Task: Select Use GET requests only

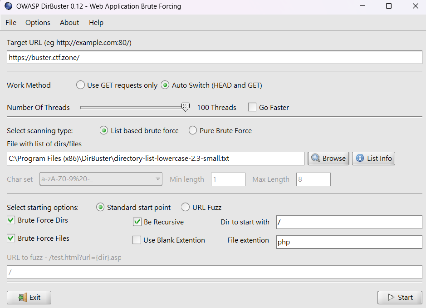Action: pos(80,85)
